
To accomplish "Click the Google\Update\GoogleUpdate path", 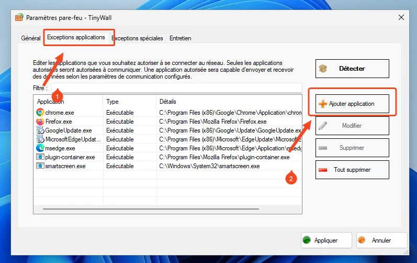I will point(230,130).
